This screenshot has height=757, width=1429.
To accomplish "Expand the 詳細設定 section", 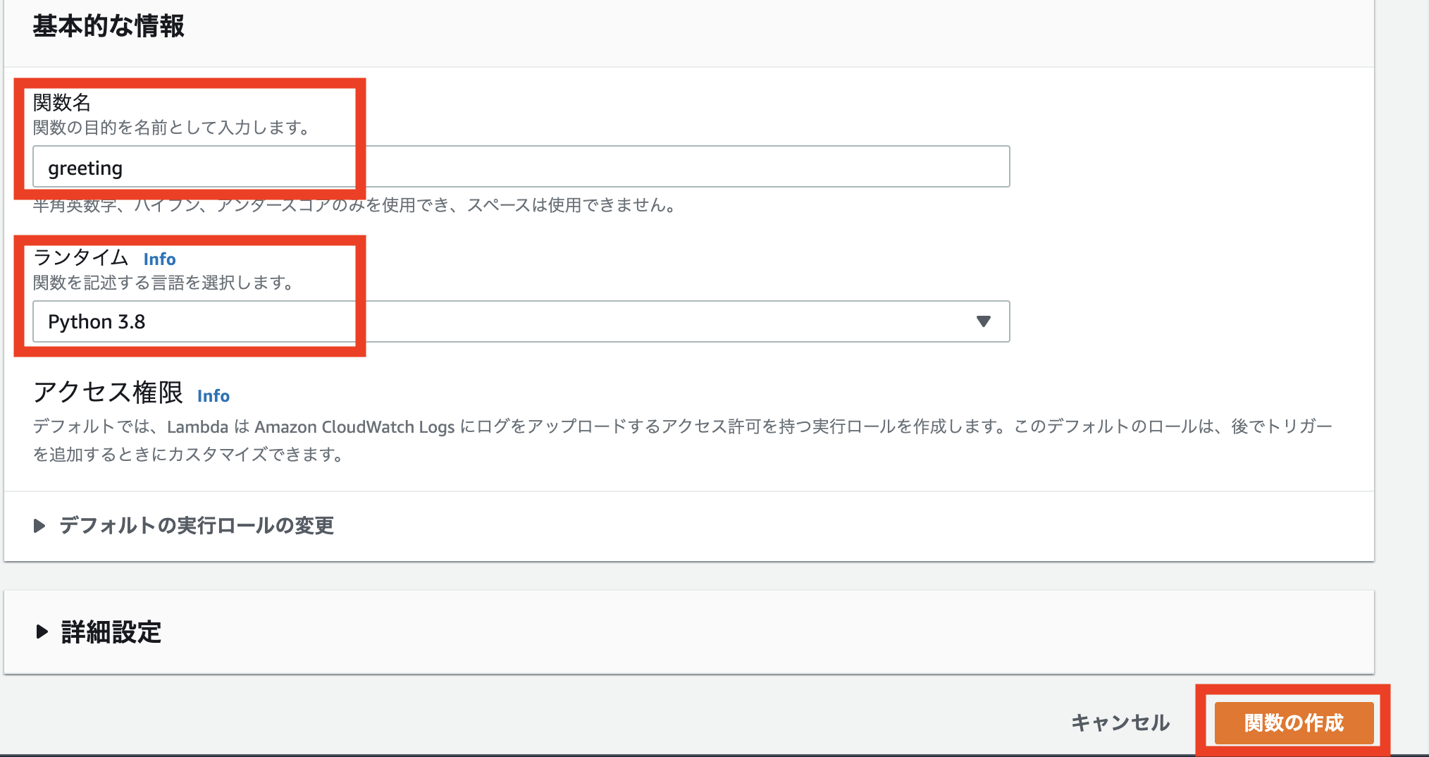I will (98, 632).
